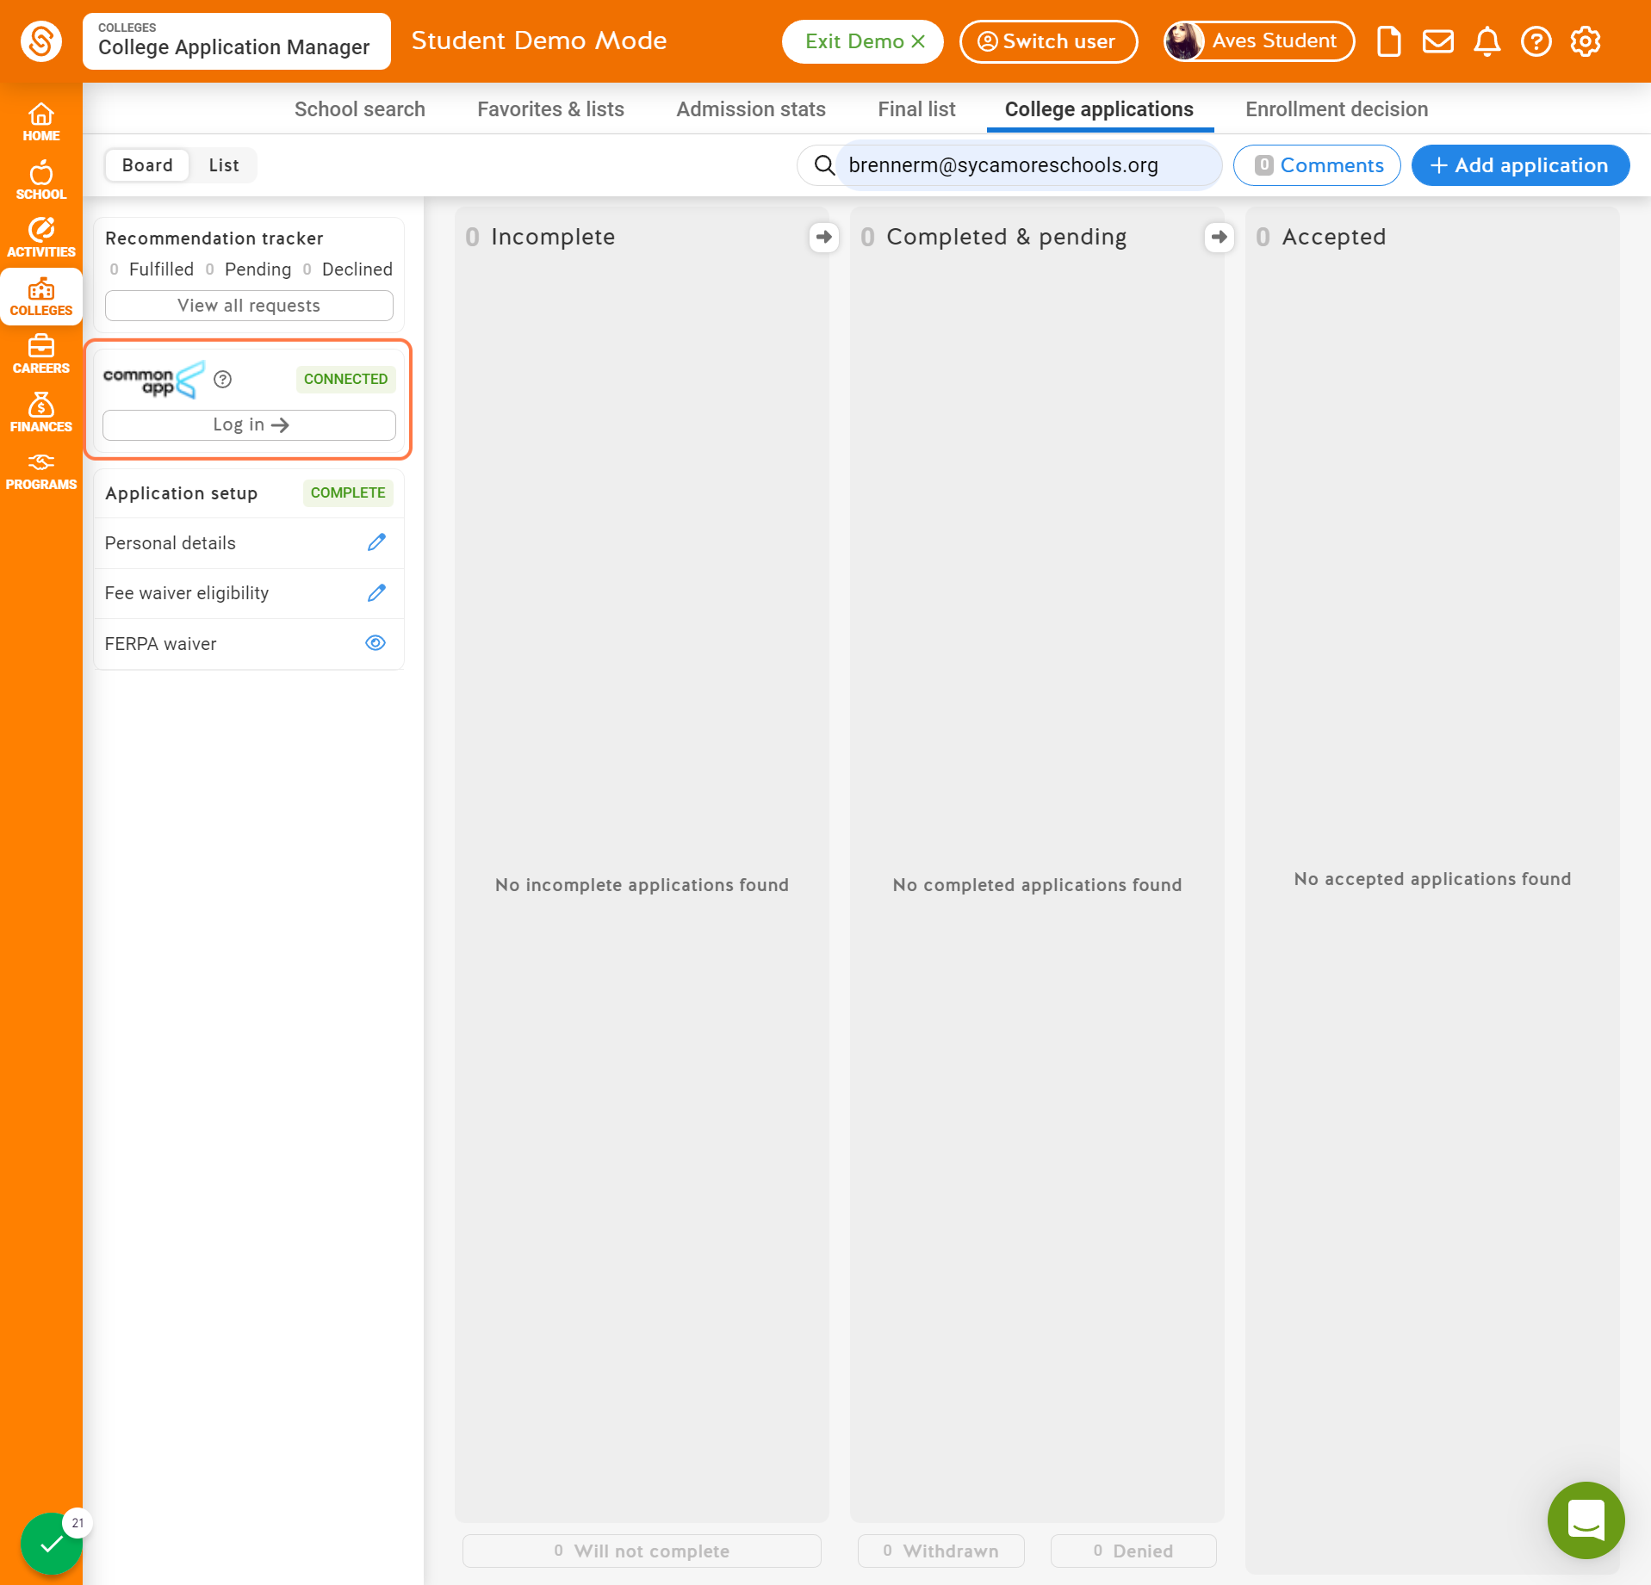
Task: Open the Comments button
Action: click(1317, 165)
